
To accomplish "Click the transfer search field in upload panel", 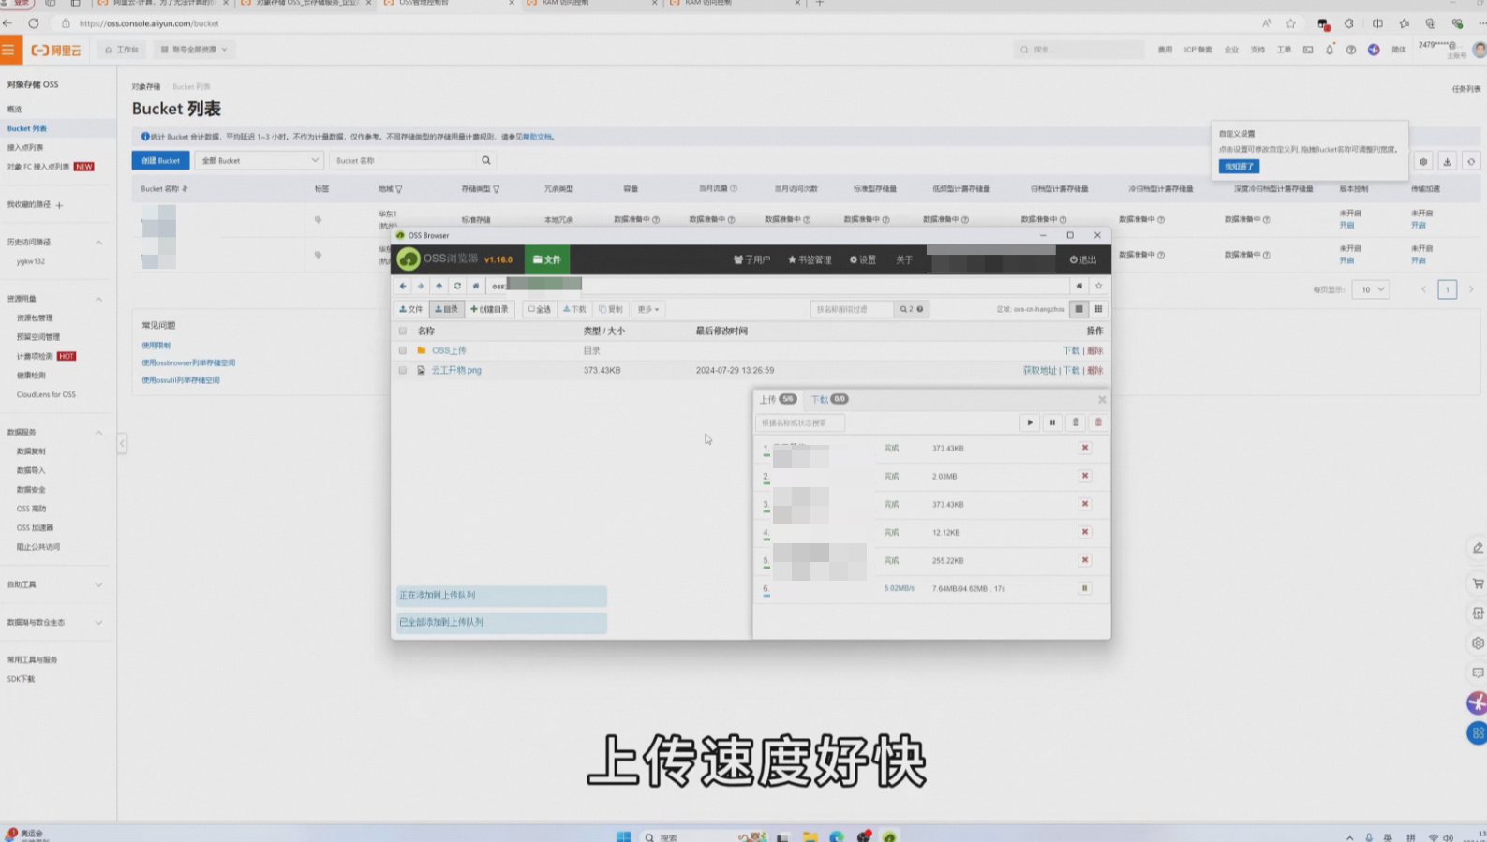I will click(800, 422).
